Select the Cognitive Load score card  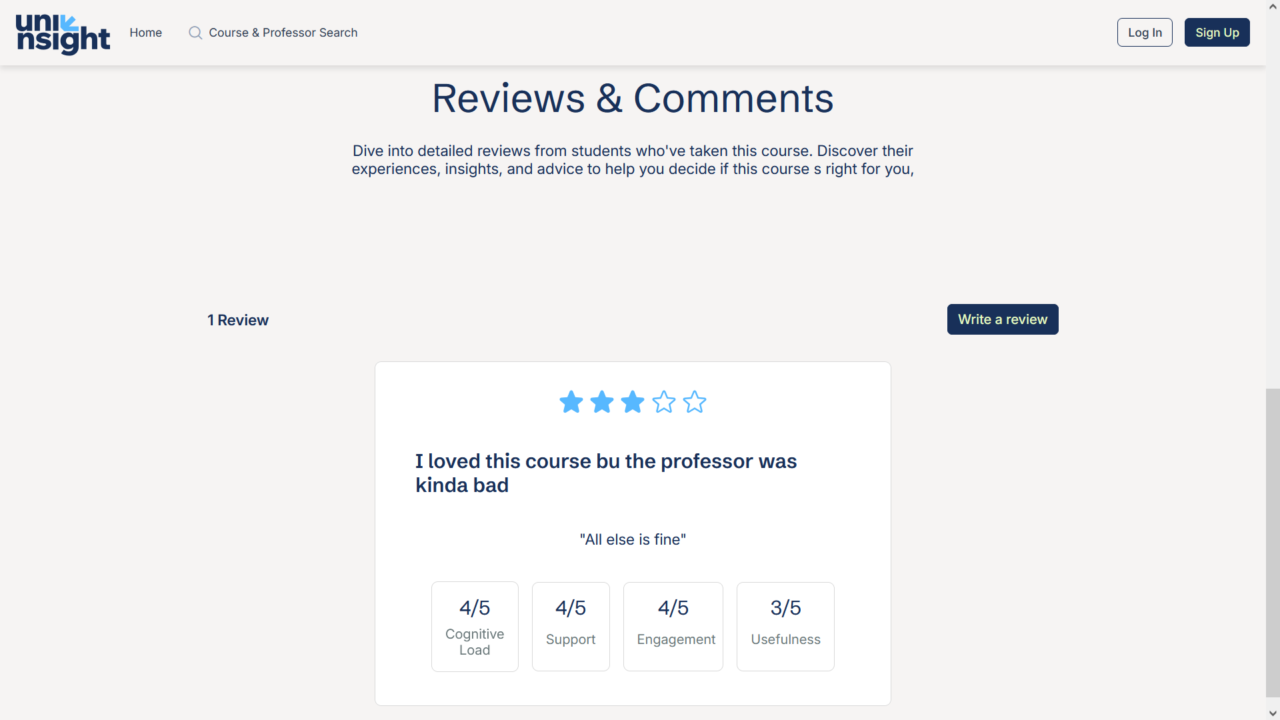(x=474, y=626)
